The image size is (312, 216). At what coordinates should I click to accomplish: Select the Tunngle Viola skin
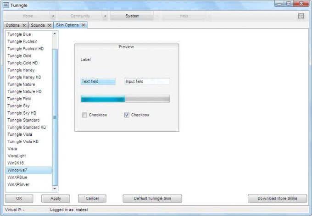pos(28,135)
